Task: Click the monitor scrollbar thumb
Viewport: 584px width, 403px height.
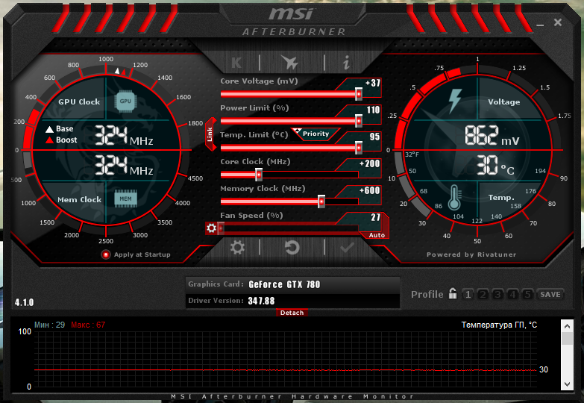Action: pyautogui.click(x=567, y=339)
